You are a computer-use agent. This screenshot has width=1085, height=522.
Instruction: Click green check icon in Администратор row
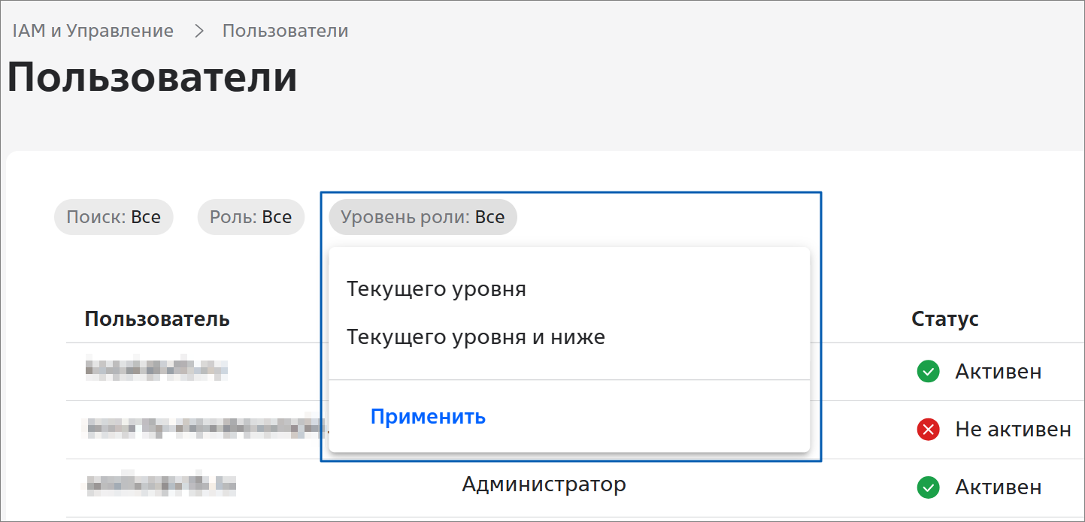click(929, 487)
